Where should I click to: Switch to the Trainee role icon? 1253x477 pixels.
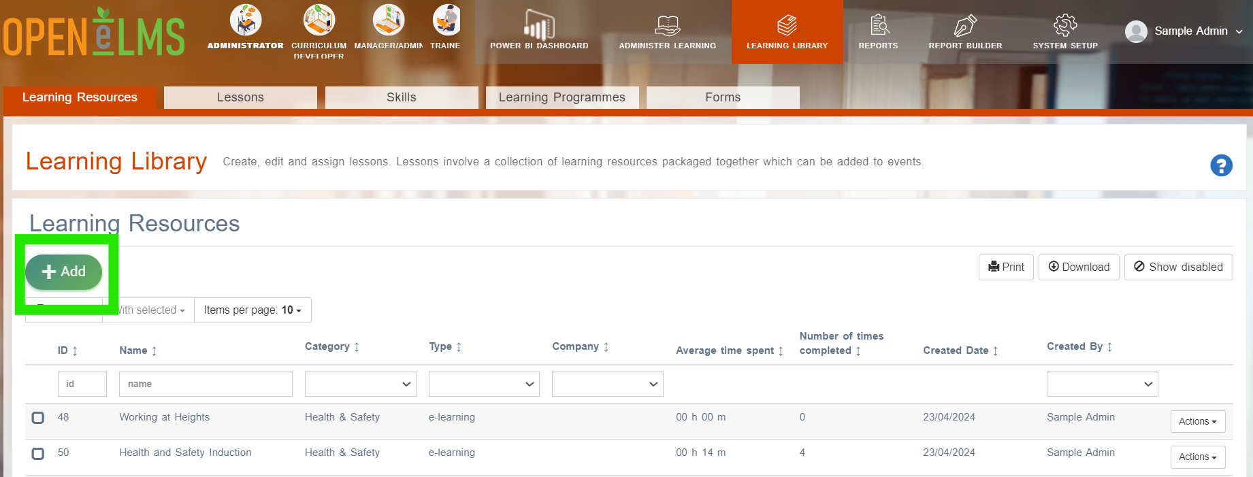pyautogui.click(x=446, y=20)
